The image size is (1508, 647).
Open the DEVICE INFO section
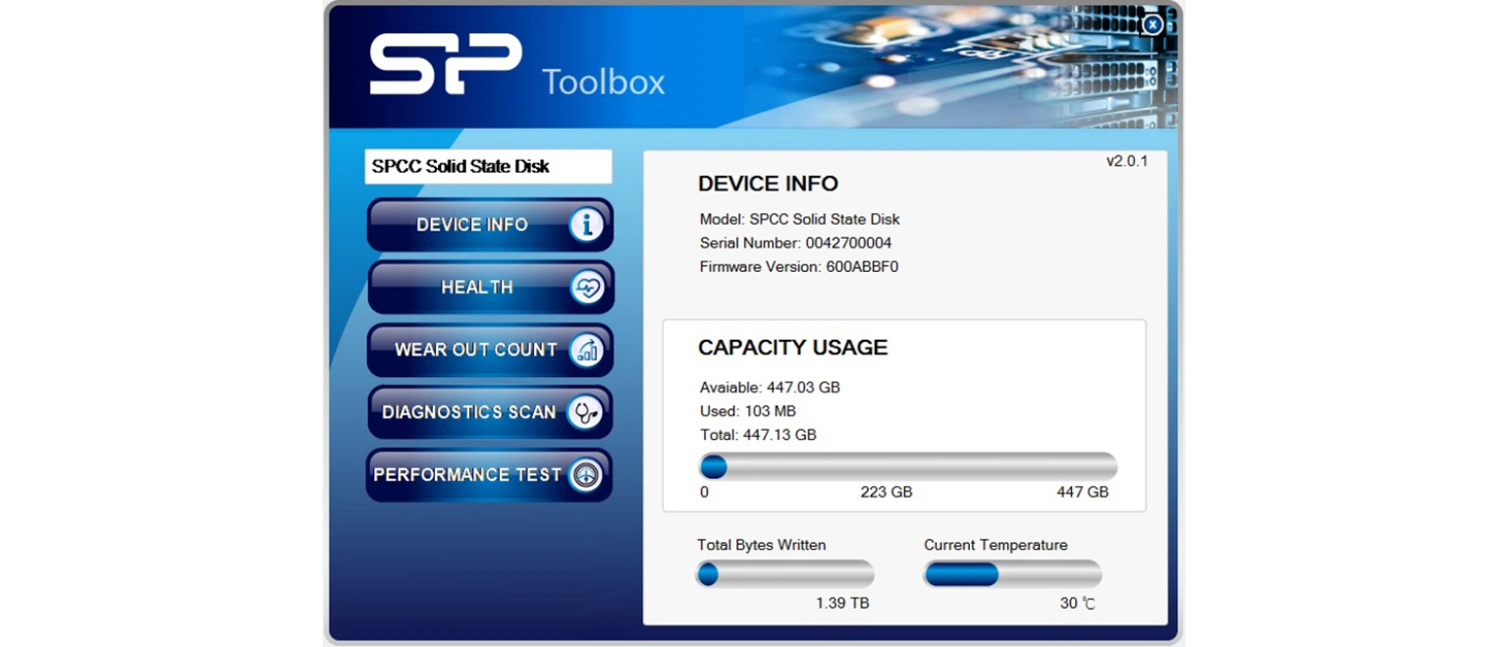490,225
